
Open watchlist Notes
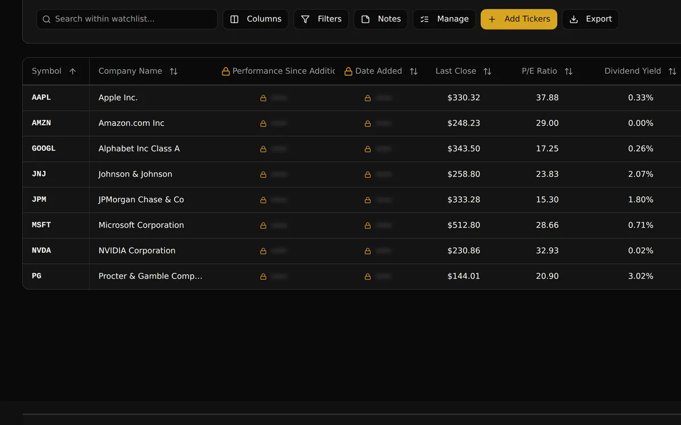(381, 19)
